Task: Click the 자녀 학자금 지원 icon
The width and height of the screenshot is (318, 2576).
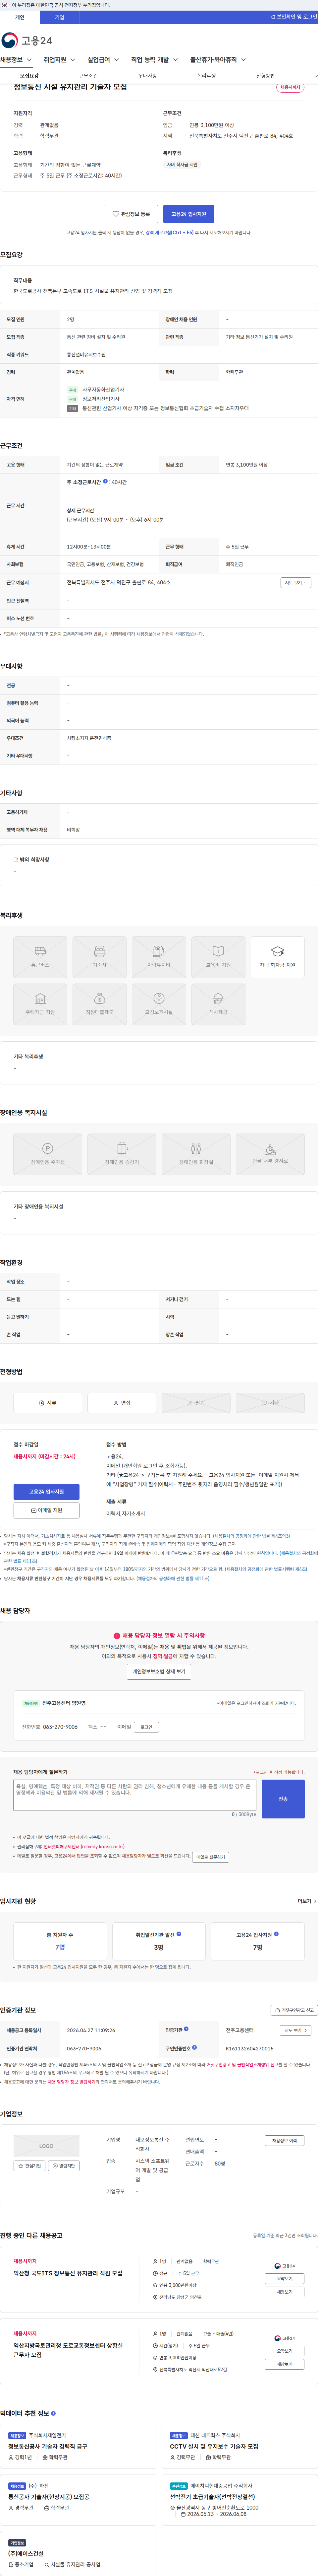Action: [277, 957]
